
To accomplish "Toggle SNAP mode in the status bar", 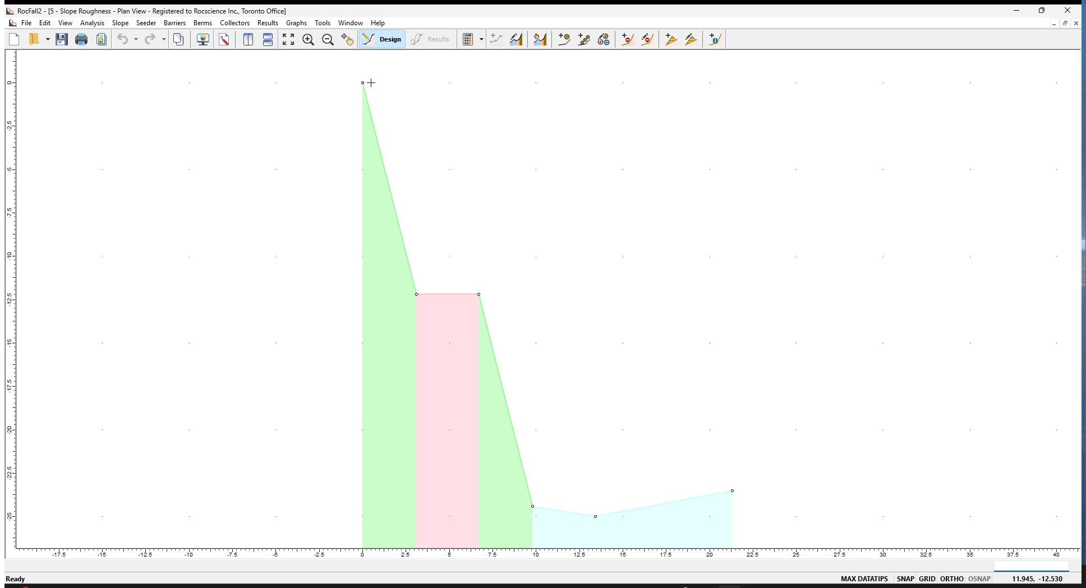I will pyautogui.click(x=905, y=578).
